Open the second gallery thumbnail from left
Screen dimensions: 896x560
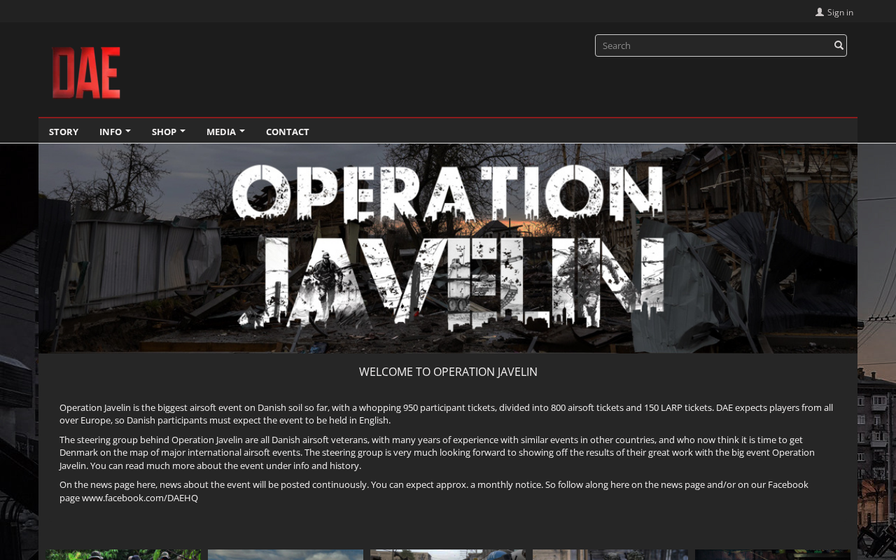286,554
